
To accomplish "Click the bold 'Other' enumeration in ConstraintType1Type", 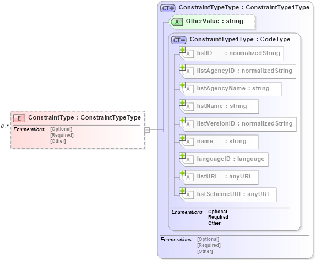I will pos(215,223).
